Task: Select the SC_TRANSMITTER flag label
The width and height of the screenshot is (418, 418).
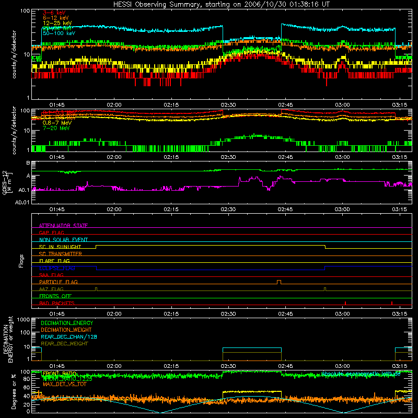Action: point(61,253)
